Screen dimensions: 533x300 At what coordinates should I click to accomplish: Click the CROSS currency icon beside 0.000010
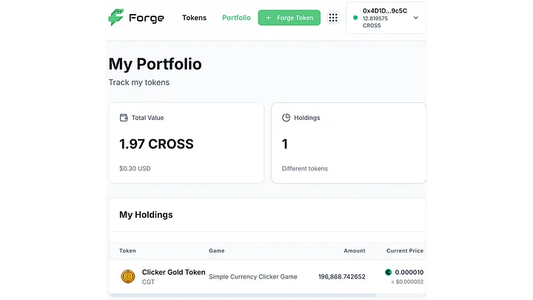pyautogui.click(x=388, y=272)
